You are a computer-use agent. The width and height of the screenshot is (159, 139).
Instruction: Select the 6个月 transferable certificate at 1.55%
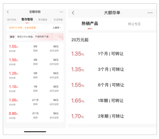pos(111,85)
